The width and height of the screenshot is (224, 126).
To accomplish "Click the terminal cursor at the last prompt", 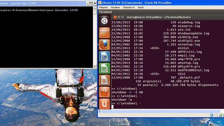I will point(113,107).
